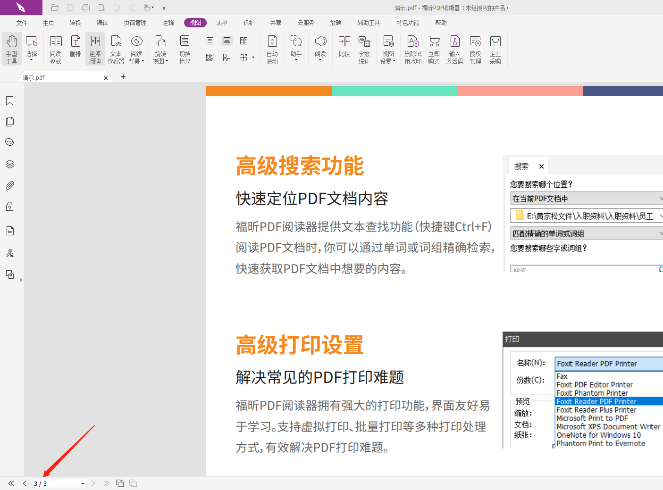Open the 保护 tab
Viewport: 663px width, 490px height.
pyautogui.click(x=249, y=23)
